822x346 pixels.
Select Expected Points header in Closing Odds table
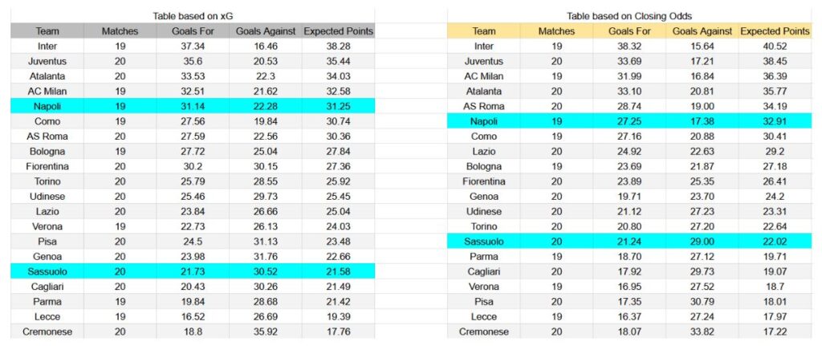tap(775, 31)
